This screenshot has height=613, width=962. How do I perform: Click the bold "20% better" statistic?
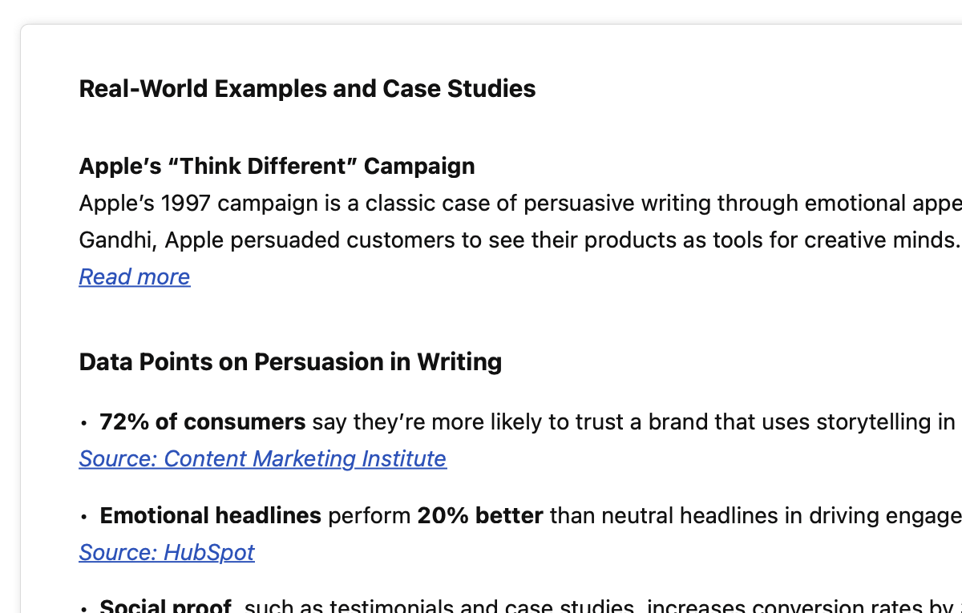[479, 515]
